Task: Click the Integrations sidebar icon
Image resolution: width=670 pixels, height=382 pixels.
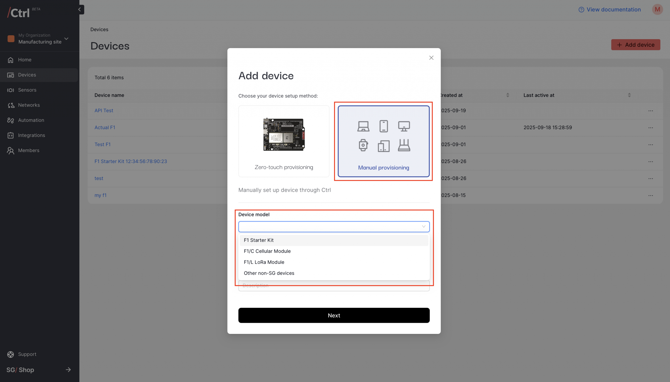Action: click(x=10, y=135)
